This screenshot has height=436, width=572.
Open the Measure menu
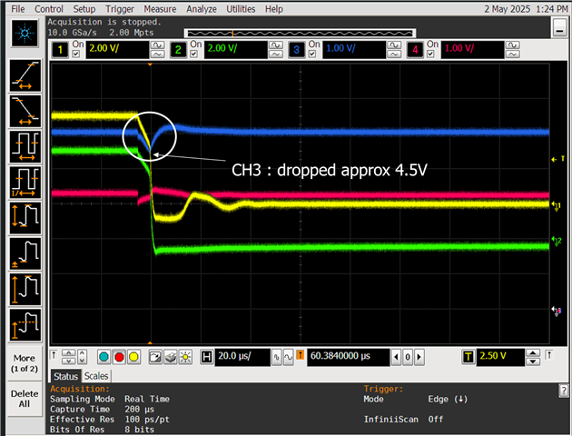tap(160, 9)
